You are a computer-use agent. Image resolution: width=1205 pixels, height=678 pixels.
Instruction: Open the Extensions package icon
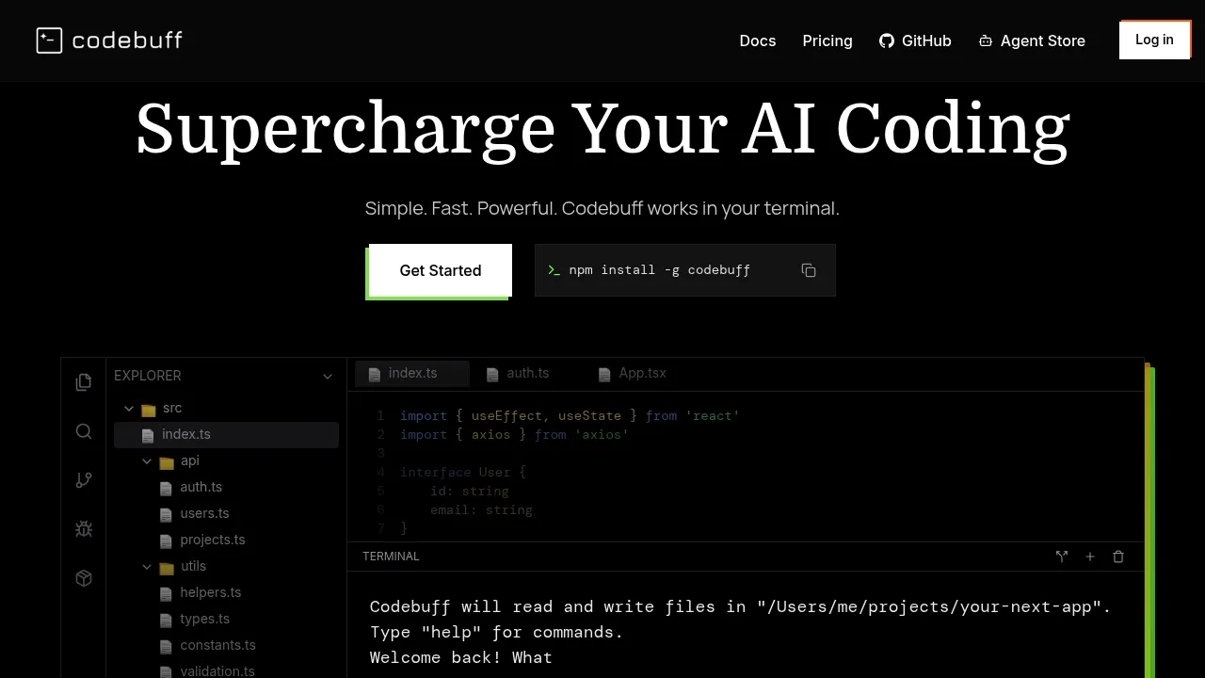[84, 578]
